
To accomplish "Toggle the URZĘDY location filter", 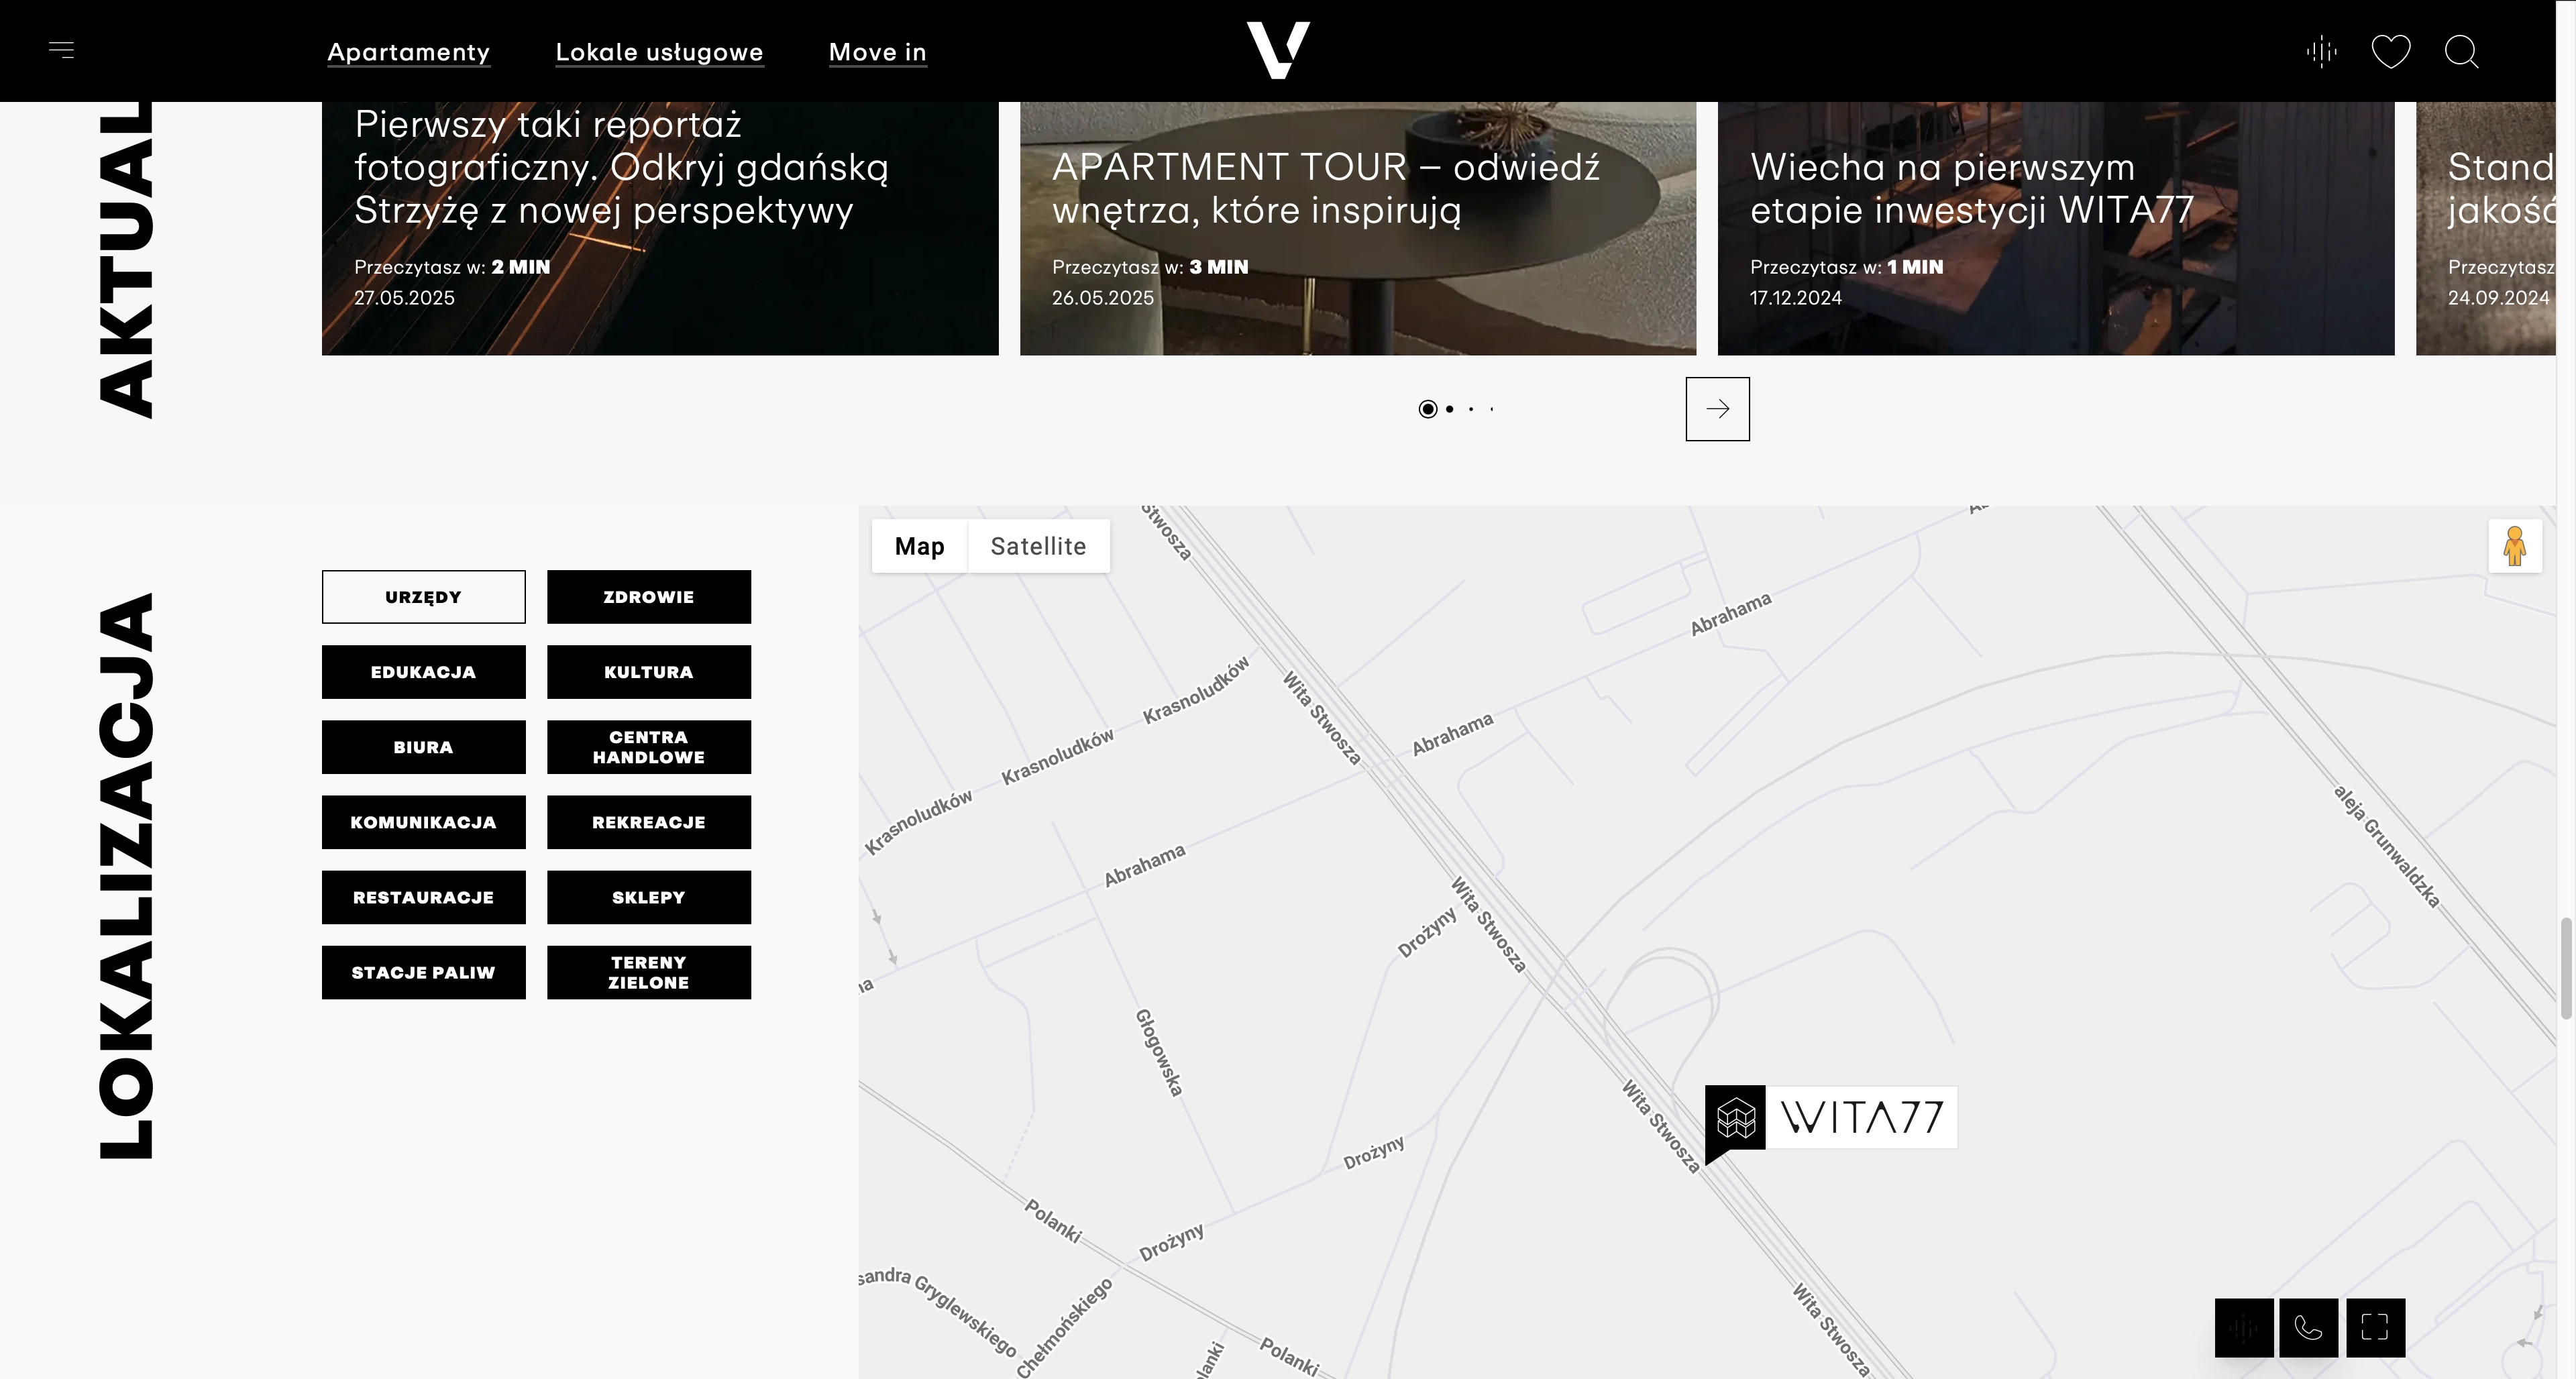I will 423,597.
